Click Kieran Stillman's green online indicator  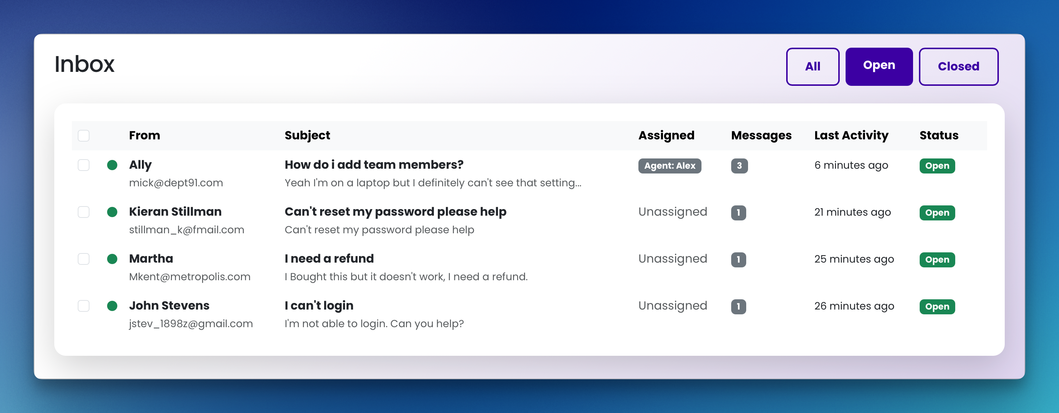tap(112, 212)
